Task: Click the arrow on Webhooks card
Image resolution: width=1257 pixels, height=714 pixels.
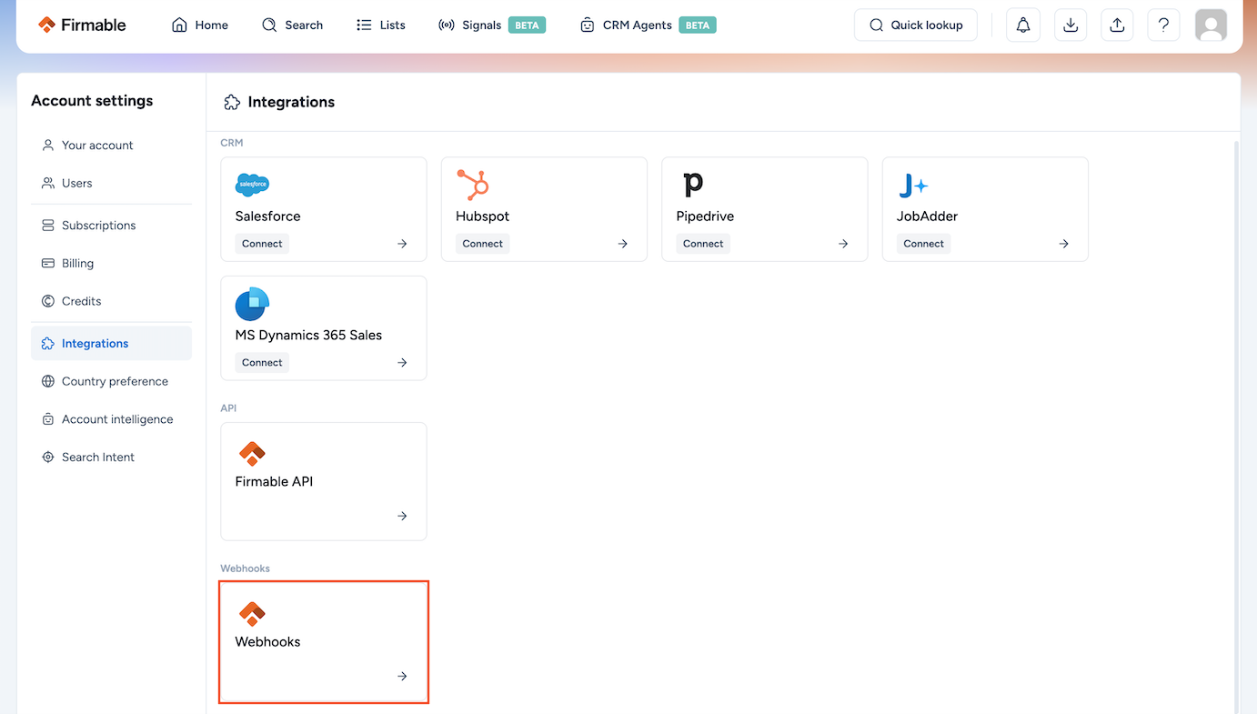Action: pyautogui.click(x=402, y=676)
